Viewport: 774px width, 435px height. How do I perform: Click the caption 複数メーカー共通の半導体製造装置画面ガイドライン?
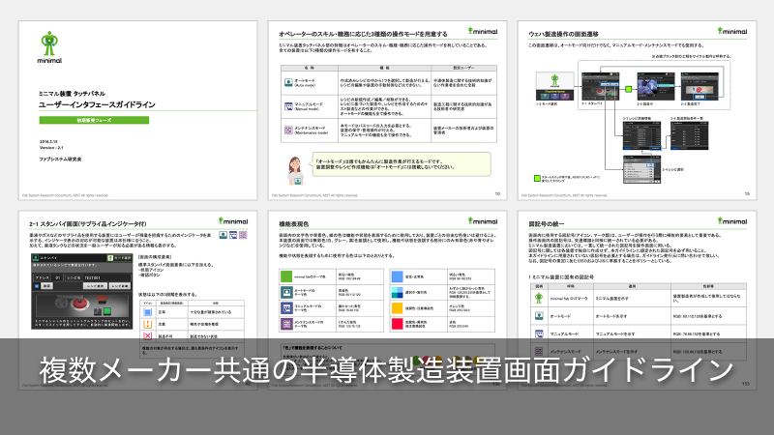coord(386,370)
